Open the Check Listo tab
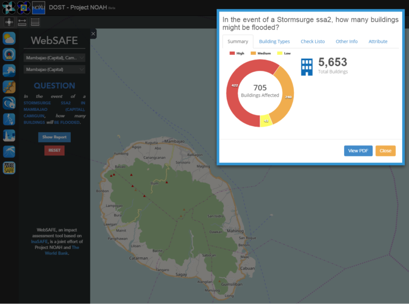This screenshot has width=409, height=304. 313,42
